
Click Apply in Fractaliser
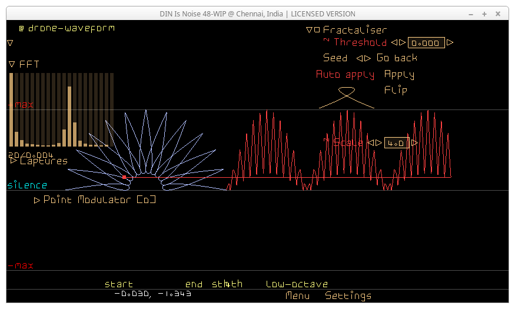pyautogui.click(x=399, y=75)
